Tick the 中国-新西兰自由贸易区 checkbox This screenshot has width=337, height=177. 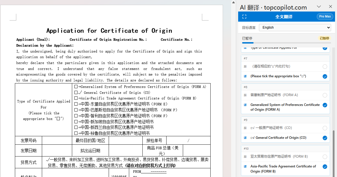click(76, 128)
